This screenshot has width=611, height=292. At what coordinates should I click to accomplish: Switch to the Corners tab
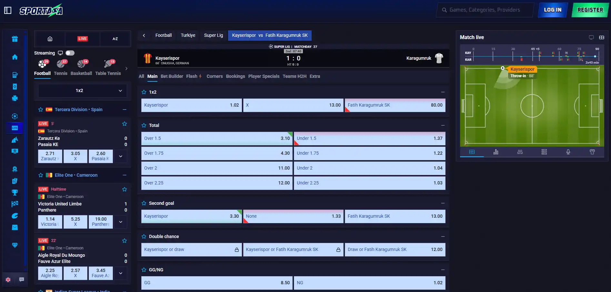(x=215, y=76)
